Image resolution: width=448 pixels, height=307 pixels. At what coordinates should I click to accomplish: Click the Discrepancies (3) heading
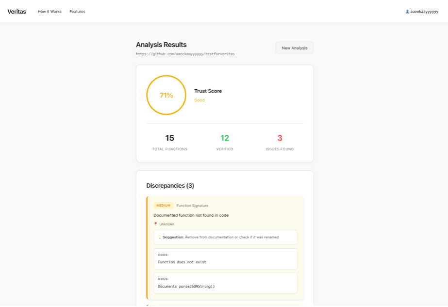170,186
